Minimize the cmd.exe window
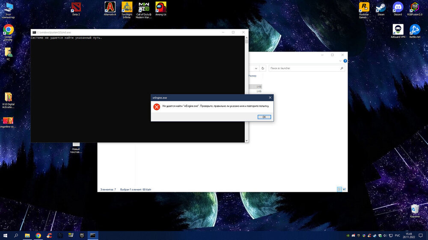 point(223,32)
